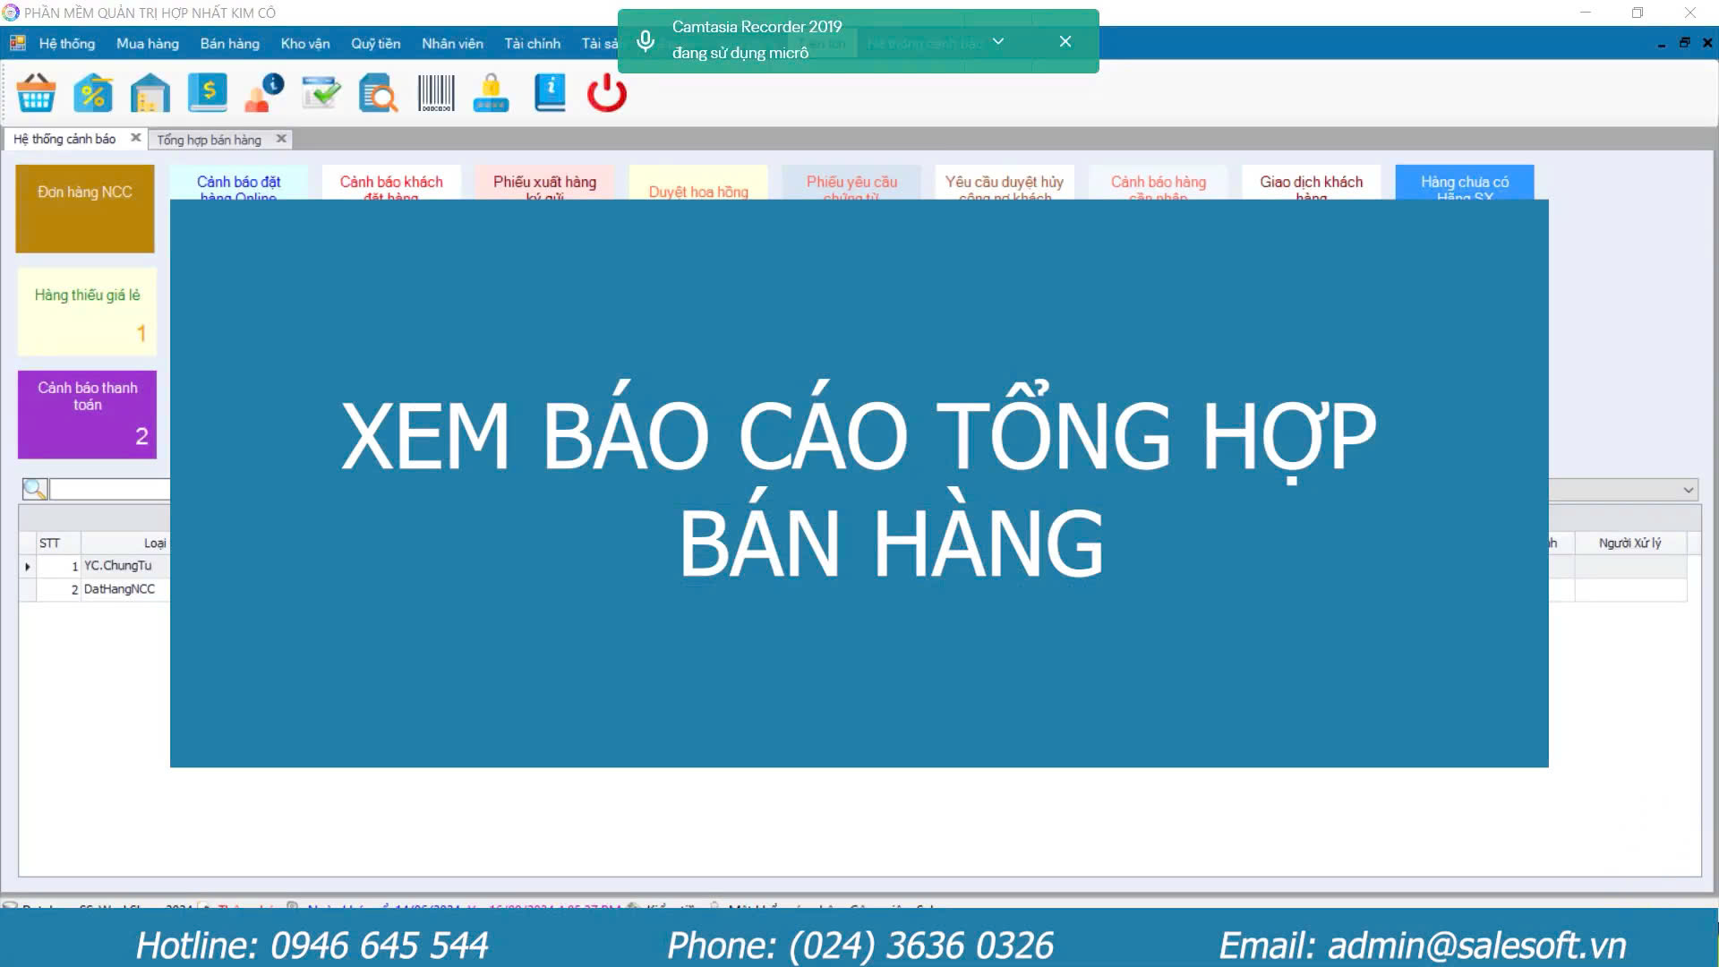Close the Camtasia Recorder notification

click(x=1065, y=41)
